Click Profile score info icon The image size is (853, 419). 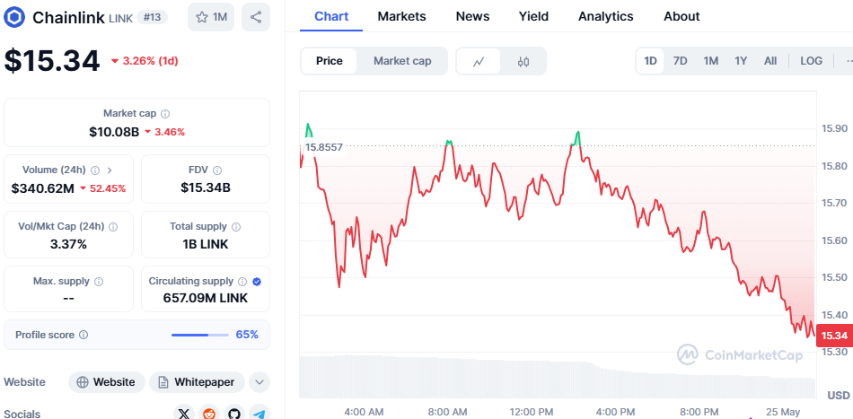pos(84,335)
